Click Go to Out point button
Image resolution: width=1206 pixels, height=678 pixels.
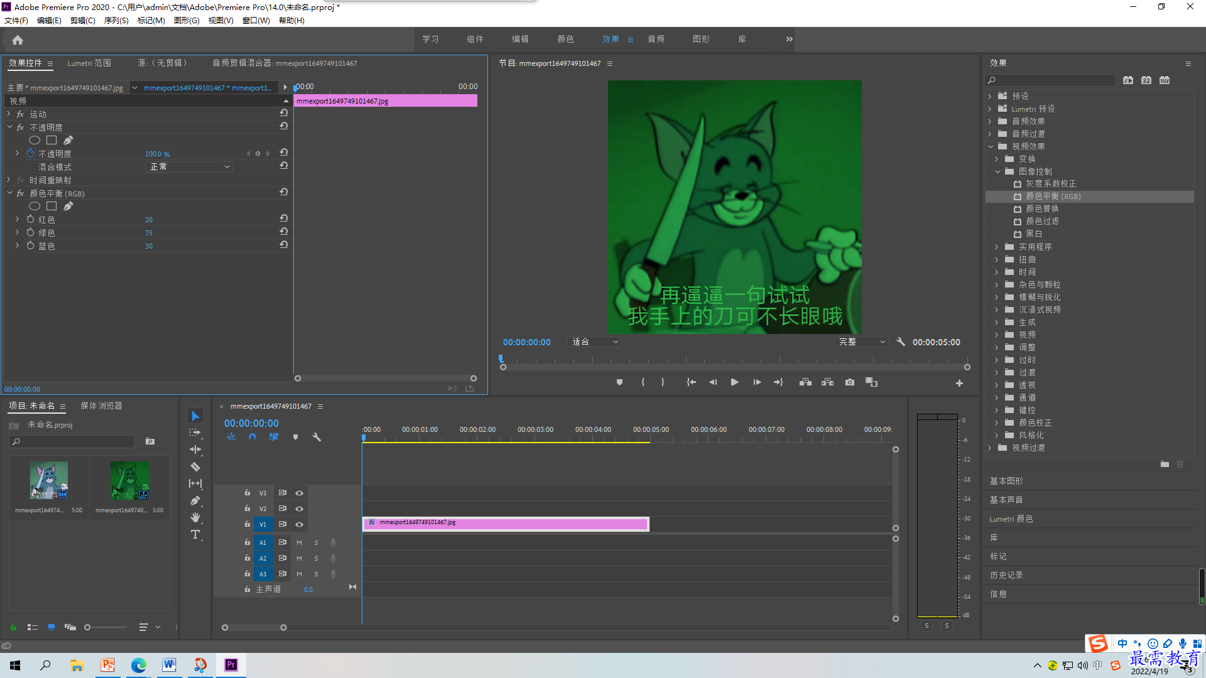coord(778,382)
